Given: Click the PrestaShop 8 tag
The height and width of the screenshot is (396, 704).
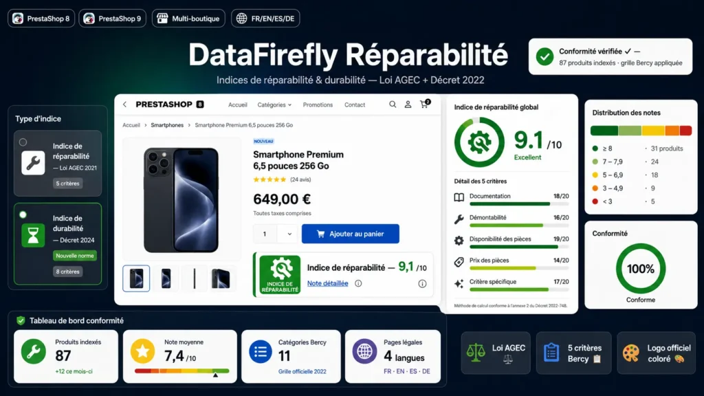Looking at the screenshot, I should point(41,19).
